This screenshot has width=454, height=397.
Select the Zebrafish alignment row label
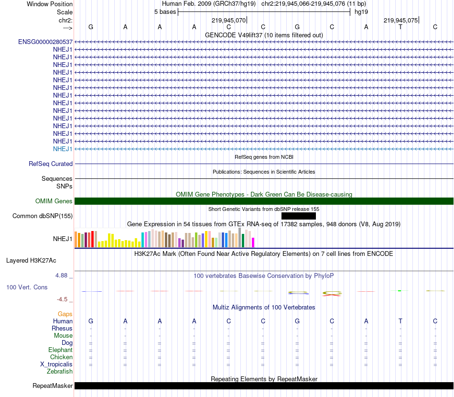60,371
